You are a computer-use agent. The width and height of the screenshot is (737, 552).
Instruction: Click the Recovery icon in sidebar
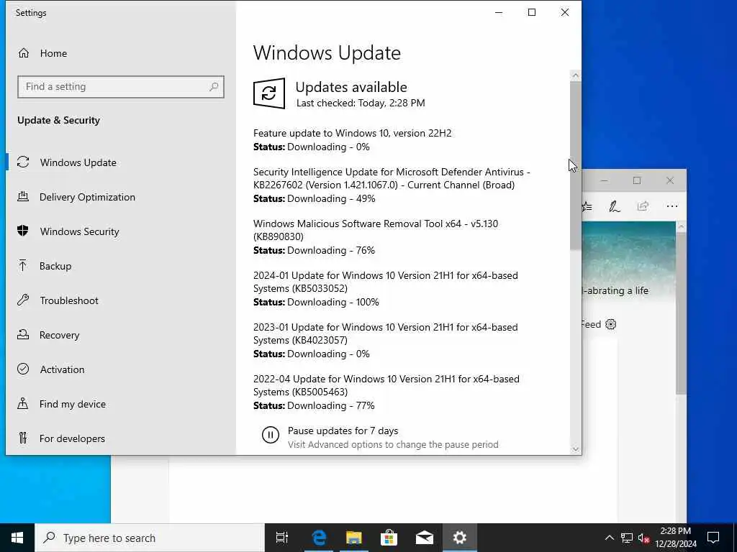click(x=23, y=334)
